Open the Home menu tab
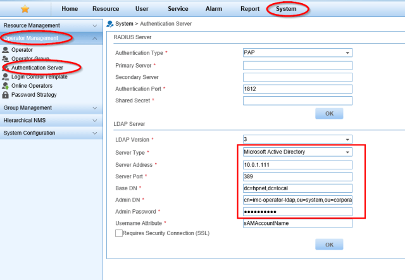 [x=70, y=9]
